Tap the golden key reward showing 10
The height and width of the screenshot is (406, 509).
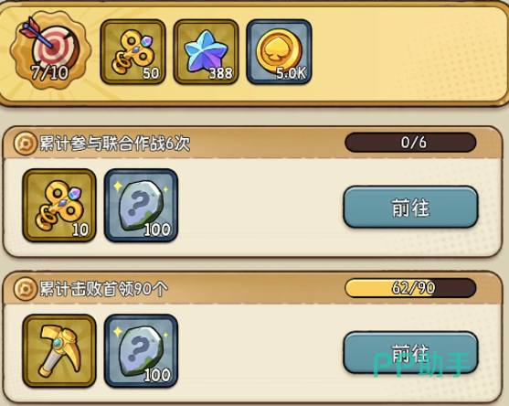59,205
